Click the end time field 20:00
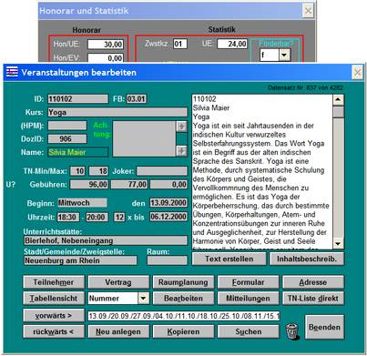 [x=97, y=218]
